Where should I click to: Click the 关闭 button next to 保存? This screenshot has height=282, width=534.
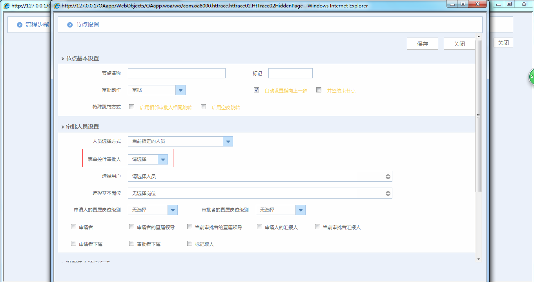(x=459, y=44)
